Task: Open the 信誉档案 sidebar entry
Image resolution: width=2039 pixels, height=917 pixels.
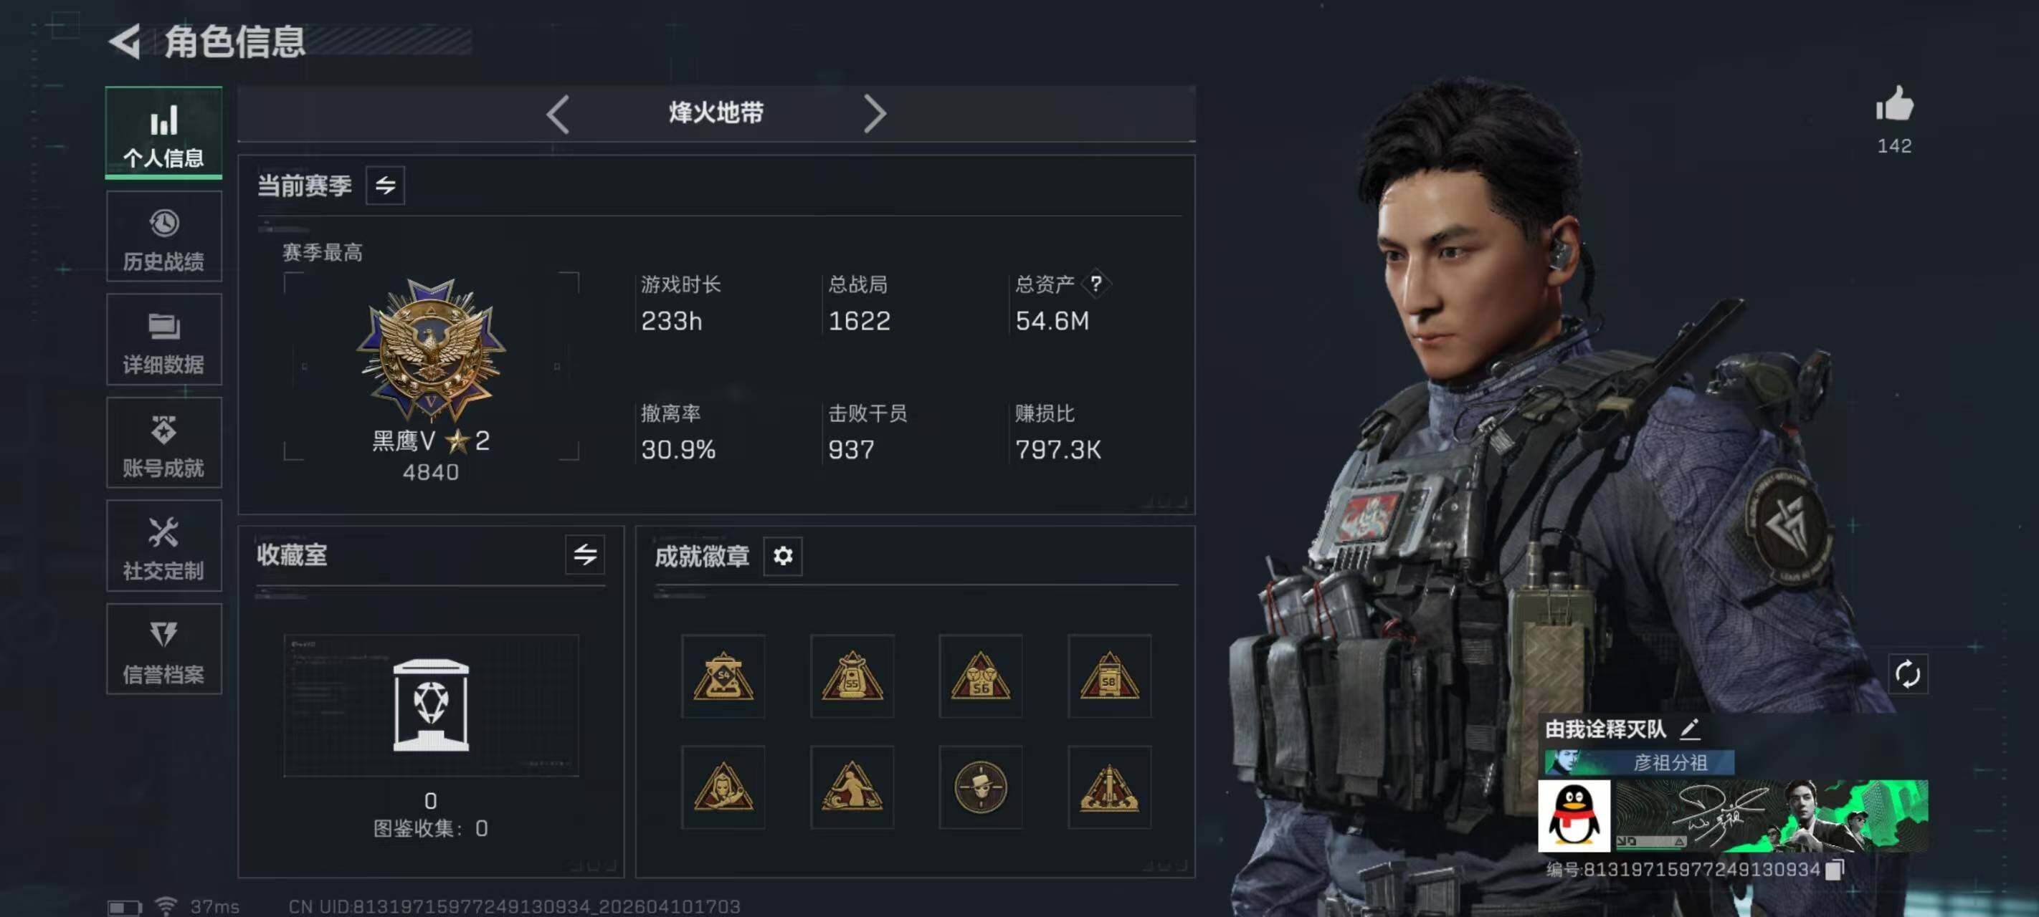Action: 164,650
